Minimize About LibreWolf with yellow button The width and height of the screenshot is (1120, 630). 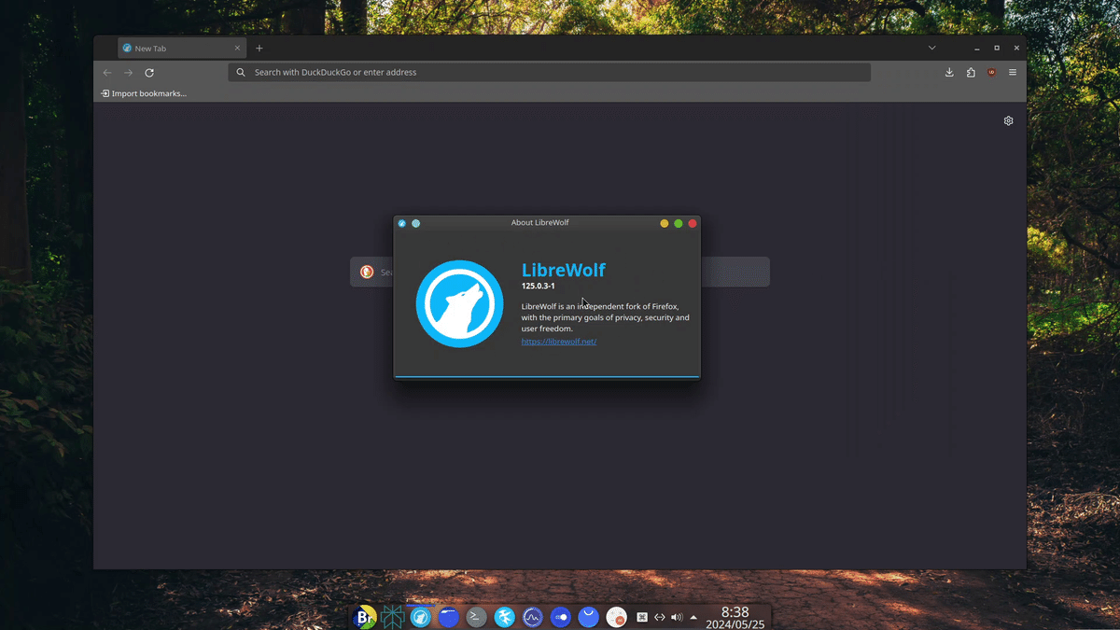[x=665, y=223]
